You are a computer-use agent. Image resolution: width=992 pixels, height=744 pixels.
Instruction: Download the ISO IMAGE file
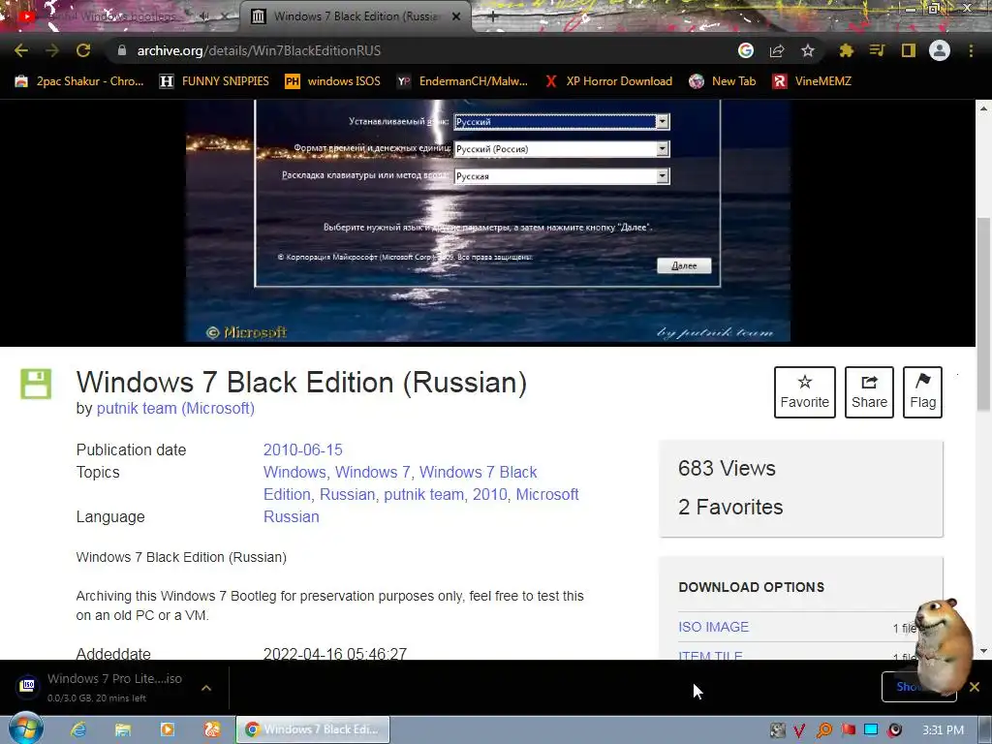[713, 627]
